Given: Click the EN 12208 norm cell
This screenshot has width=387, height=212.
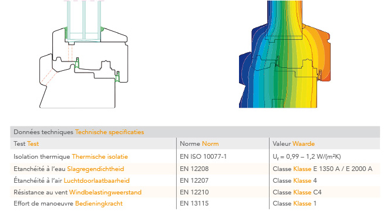Looking at the screenshot, I should pyautogui.click(x=194, y=169).
